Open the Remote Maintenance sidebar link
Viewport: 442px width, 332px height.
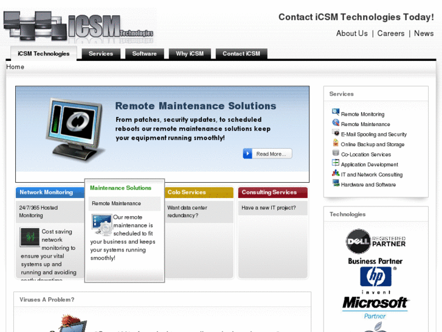point(365,124)
